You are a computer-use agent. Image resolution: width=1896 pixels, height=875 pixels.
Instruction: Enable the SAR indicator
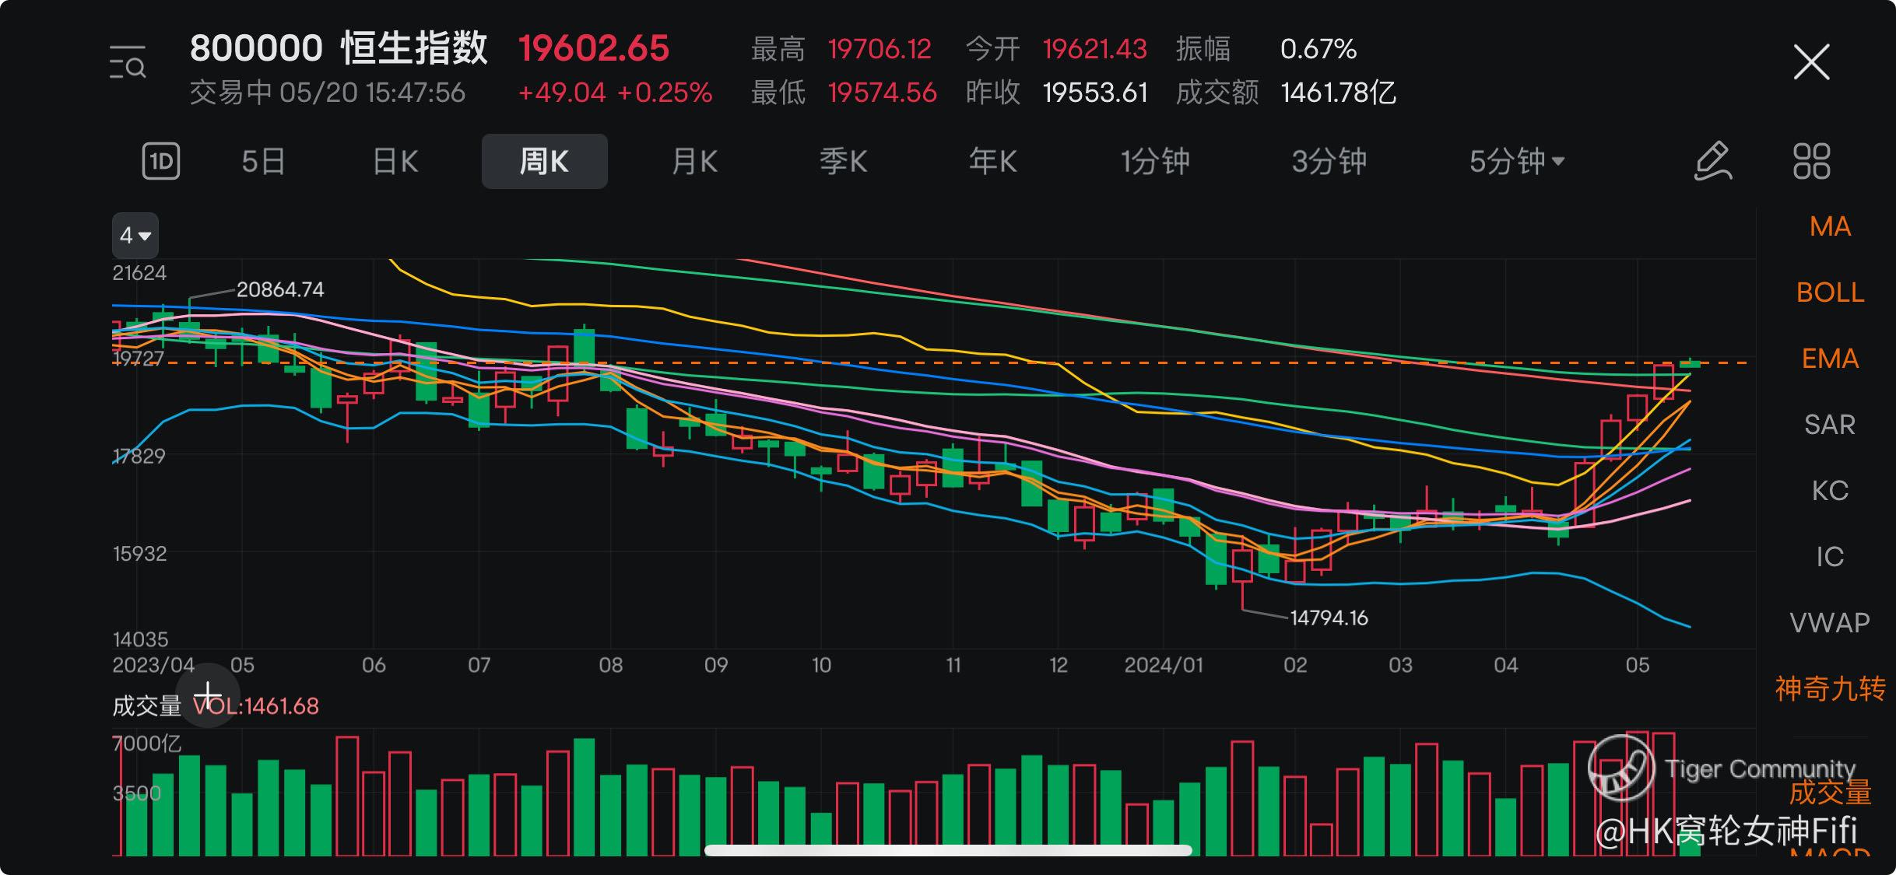point(1829,425)
